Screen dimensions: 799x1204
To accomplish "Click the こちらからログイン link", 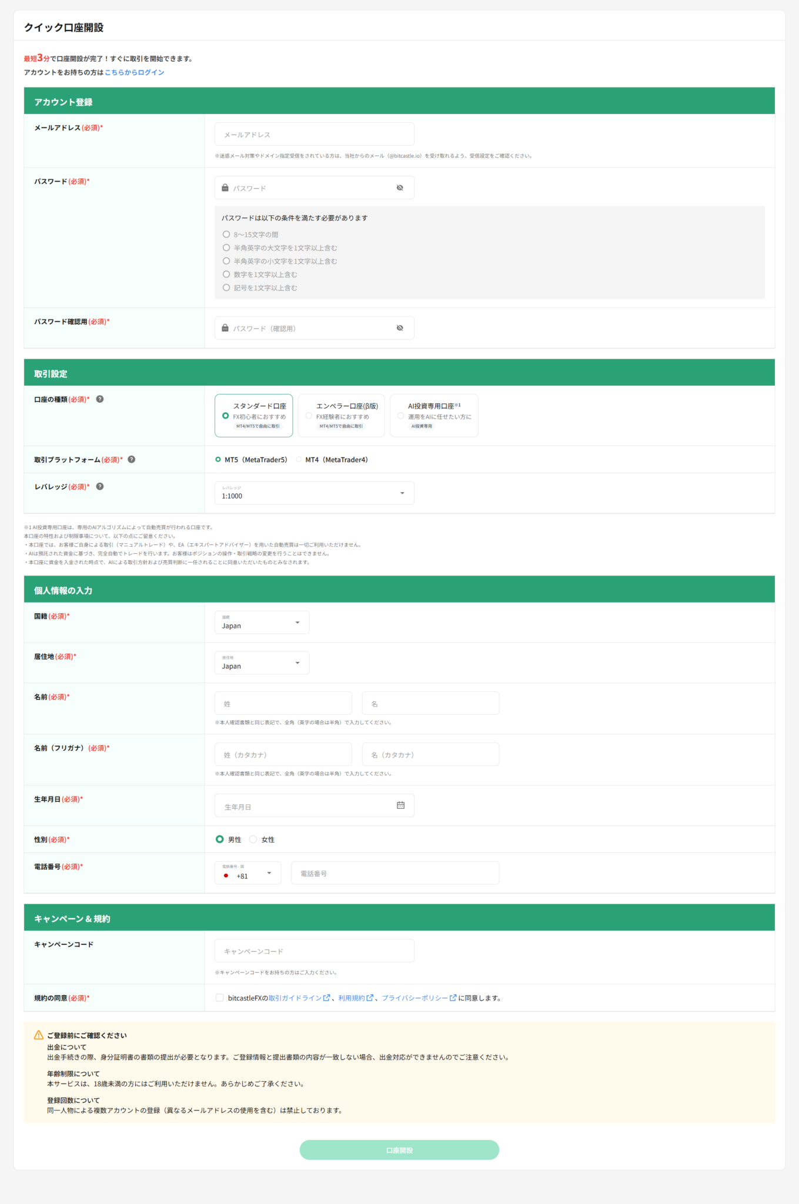I will (134, 72).
